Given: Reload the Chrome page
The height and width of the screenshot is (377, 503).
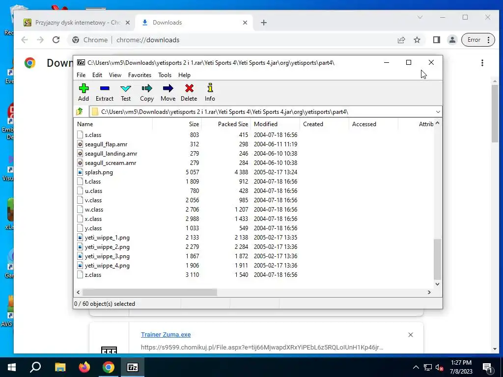Looking at the screenshot, I should point(56,40).
